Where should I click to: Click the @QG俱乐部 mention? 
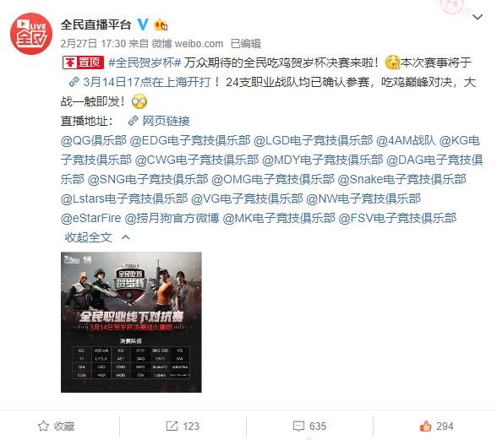coord(94,140)
